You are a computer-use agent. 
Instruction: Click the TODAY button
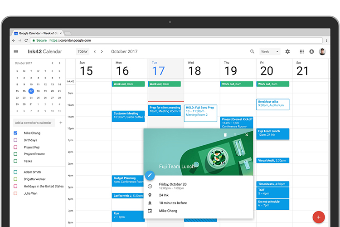pyautogui.click(x=83, y=51)
